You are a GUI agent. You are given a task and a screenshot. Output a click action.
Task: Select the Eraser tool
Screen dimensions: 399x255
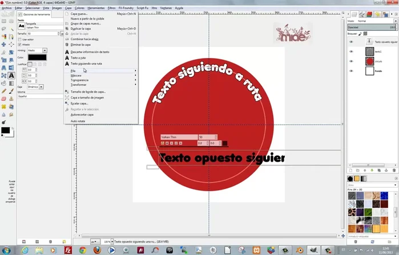(4, 98)
